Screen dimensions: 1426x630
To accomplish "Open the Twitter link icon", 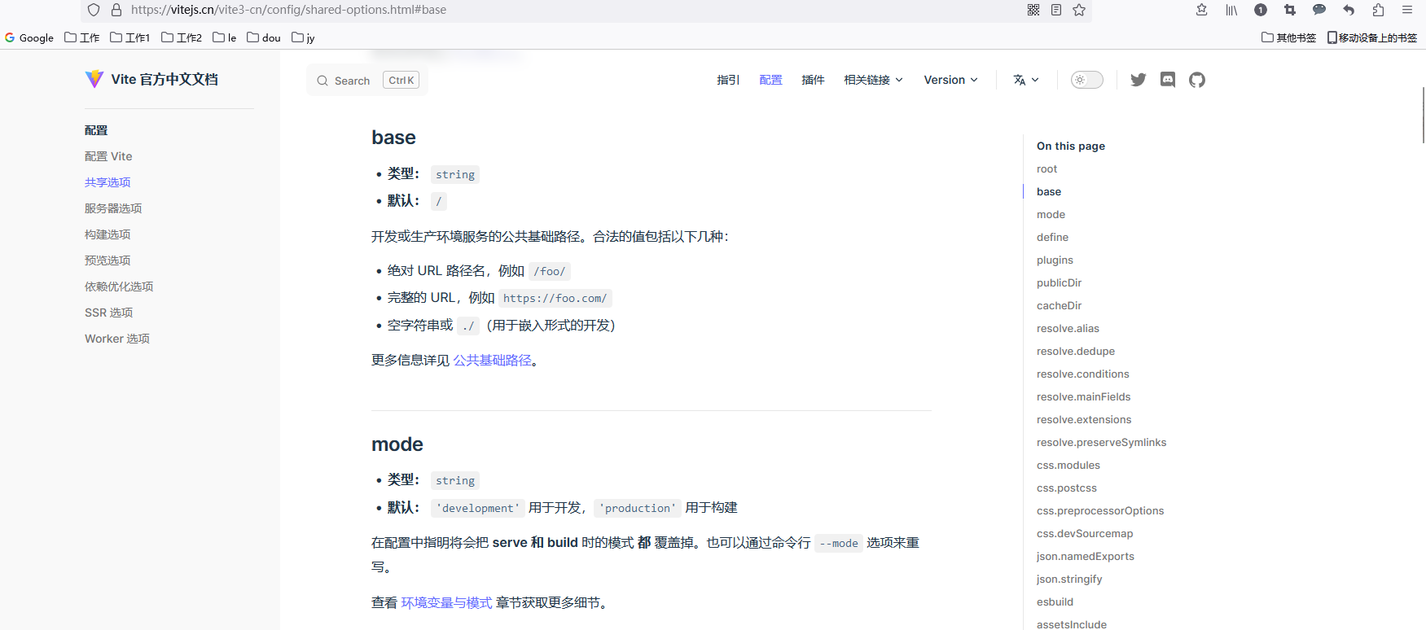I will 1138,80.
